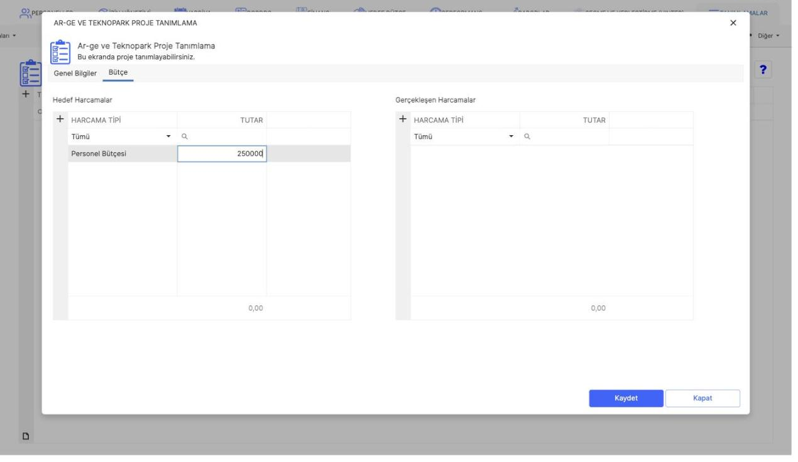Switch to the Genel Bilgiler tab
Image resolution: width=798 pixels, height=462 pixels.
coord(75,73)
